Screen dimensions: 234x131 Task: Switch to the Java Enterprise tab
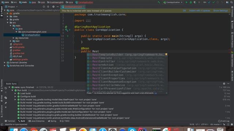pos(37,121)
